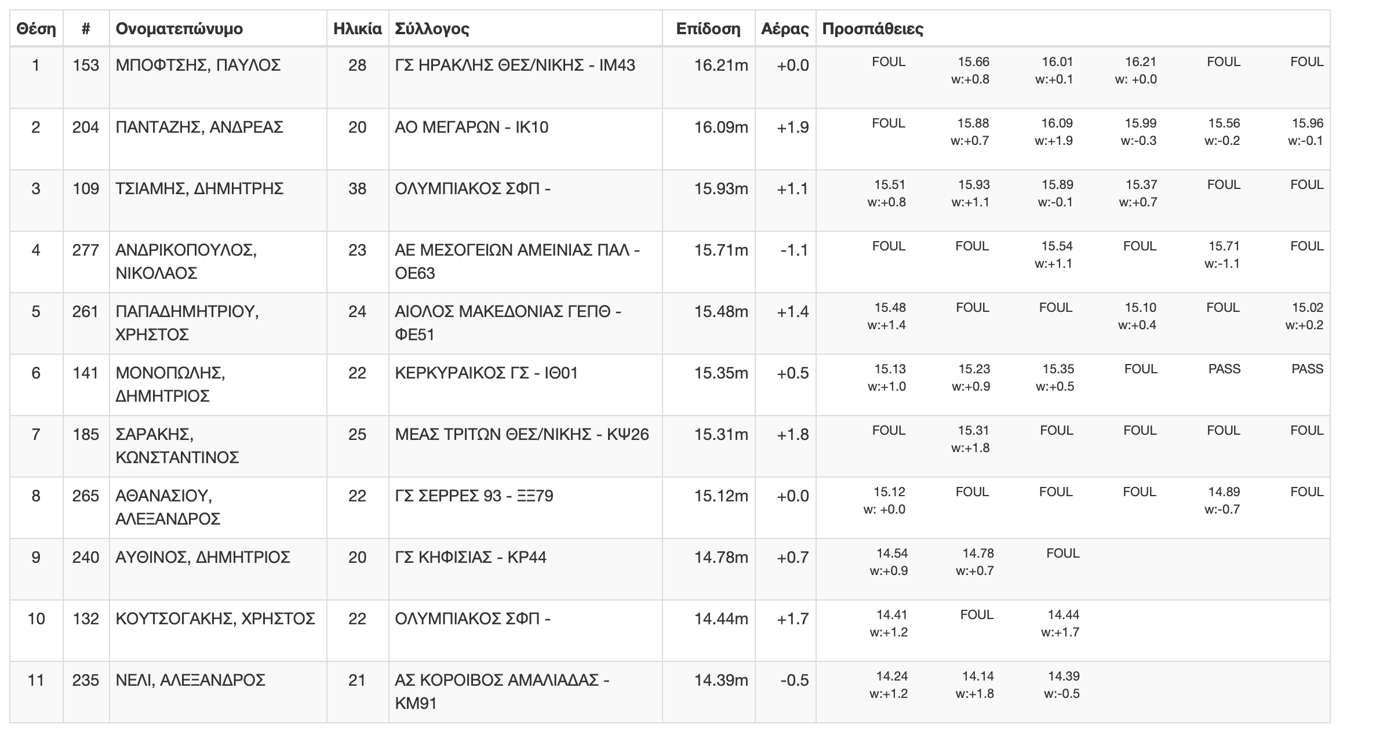Click club ΑΟ ΜΕΓΑΡΩΝ - ΙΚ10

point(471,127)
